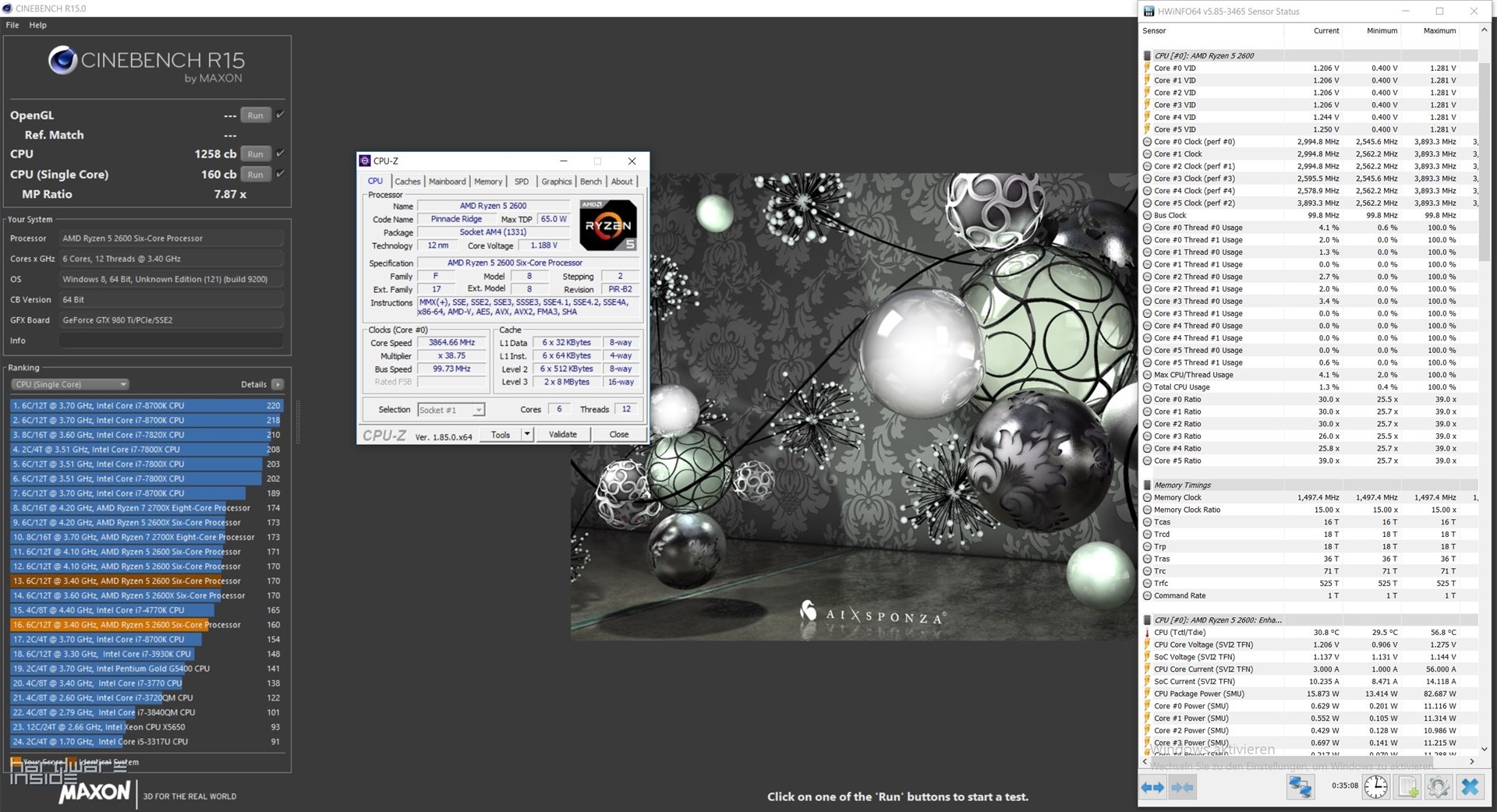Select ranking row 16 Ryzen 5 2600 score 160
The image size is (1497, 812).
click(x=147, y=625)
